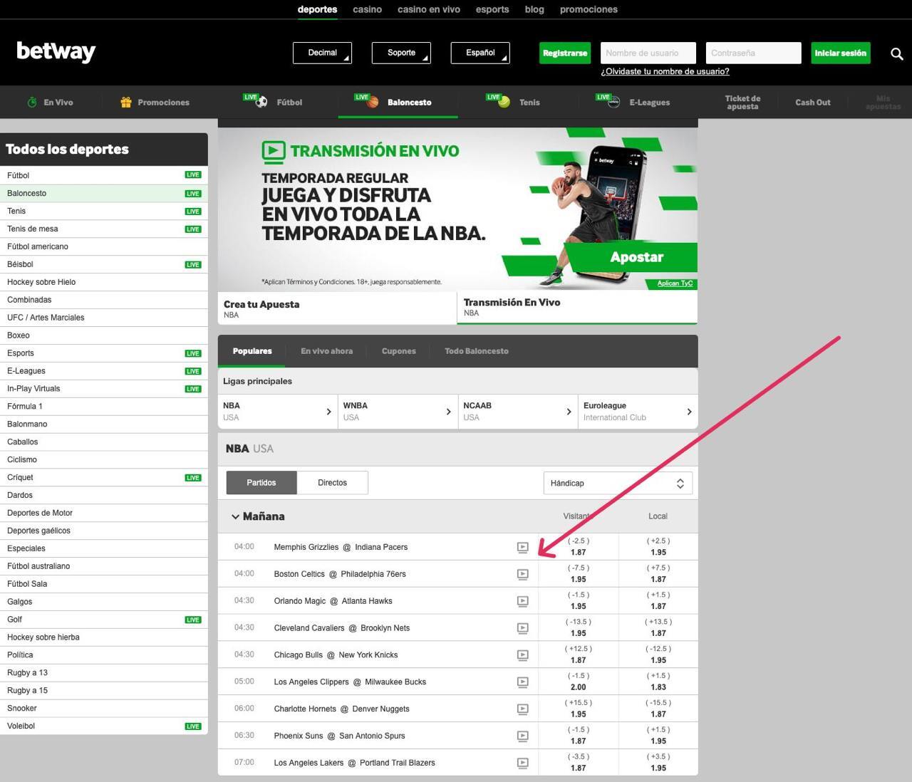The image size is (912, 782).
Task: Click live stream icon for Orlando Magic game
Action: [x=522, y=601]
